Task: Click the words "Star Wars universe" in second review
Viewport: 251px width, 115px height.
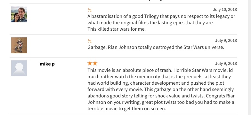Action: click(204, 47)
